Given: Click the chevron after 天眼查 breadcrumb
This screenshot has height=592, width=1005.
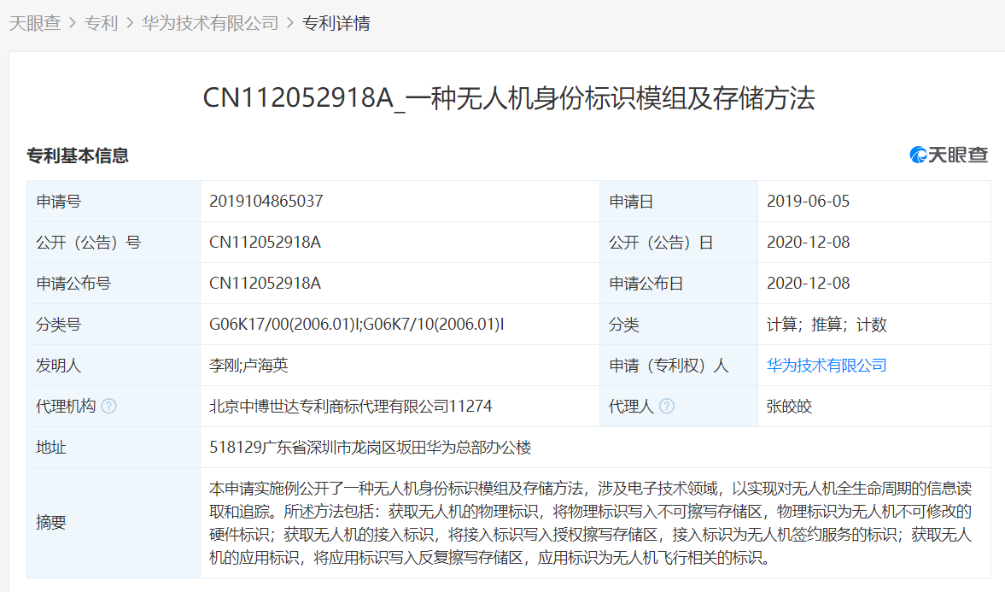Looking at the screenshot, I should point(73,23).
